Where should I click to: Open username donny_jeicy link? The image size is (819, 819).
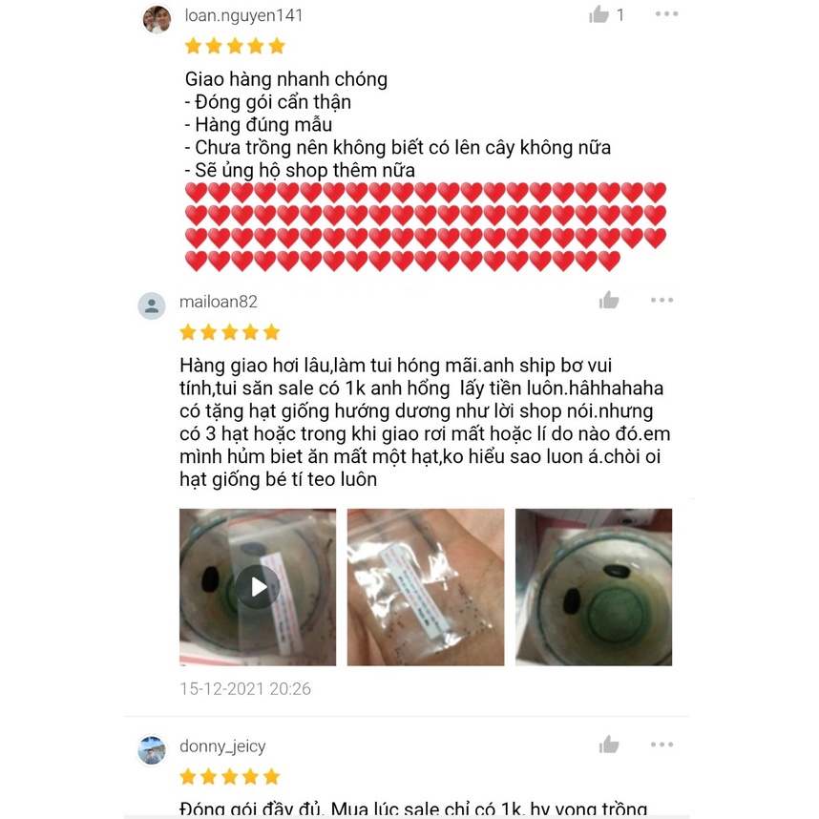point(222,746)
